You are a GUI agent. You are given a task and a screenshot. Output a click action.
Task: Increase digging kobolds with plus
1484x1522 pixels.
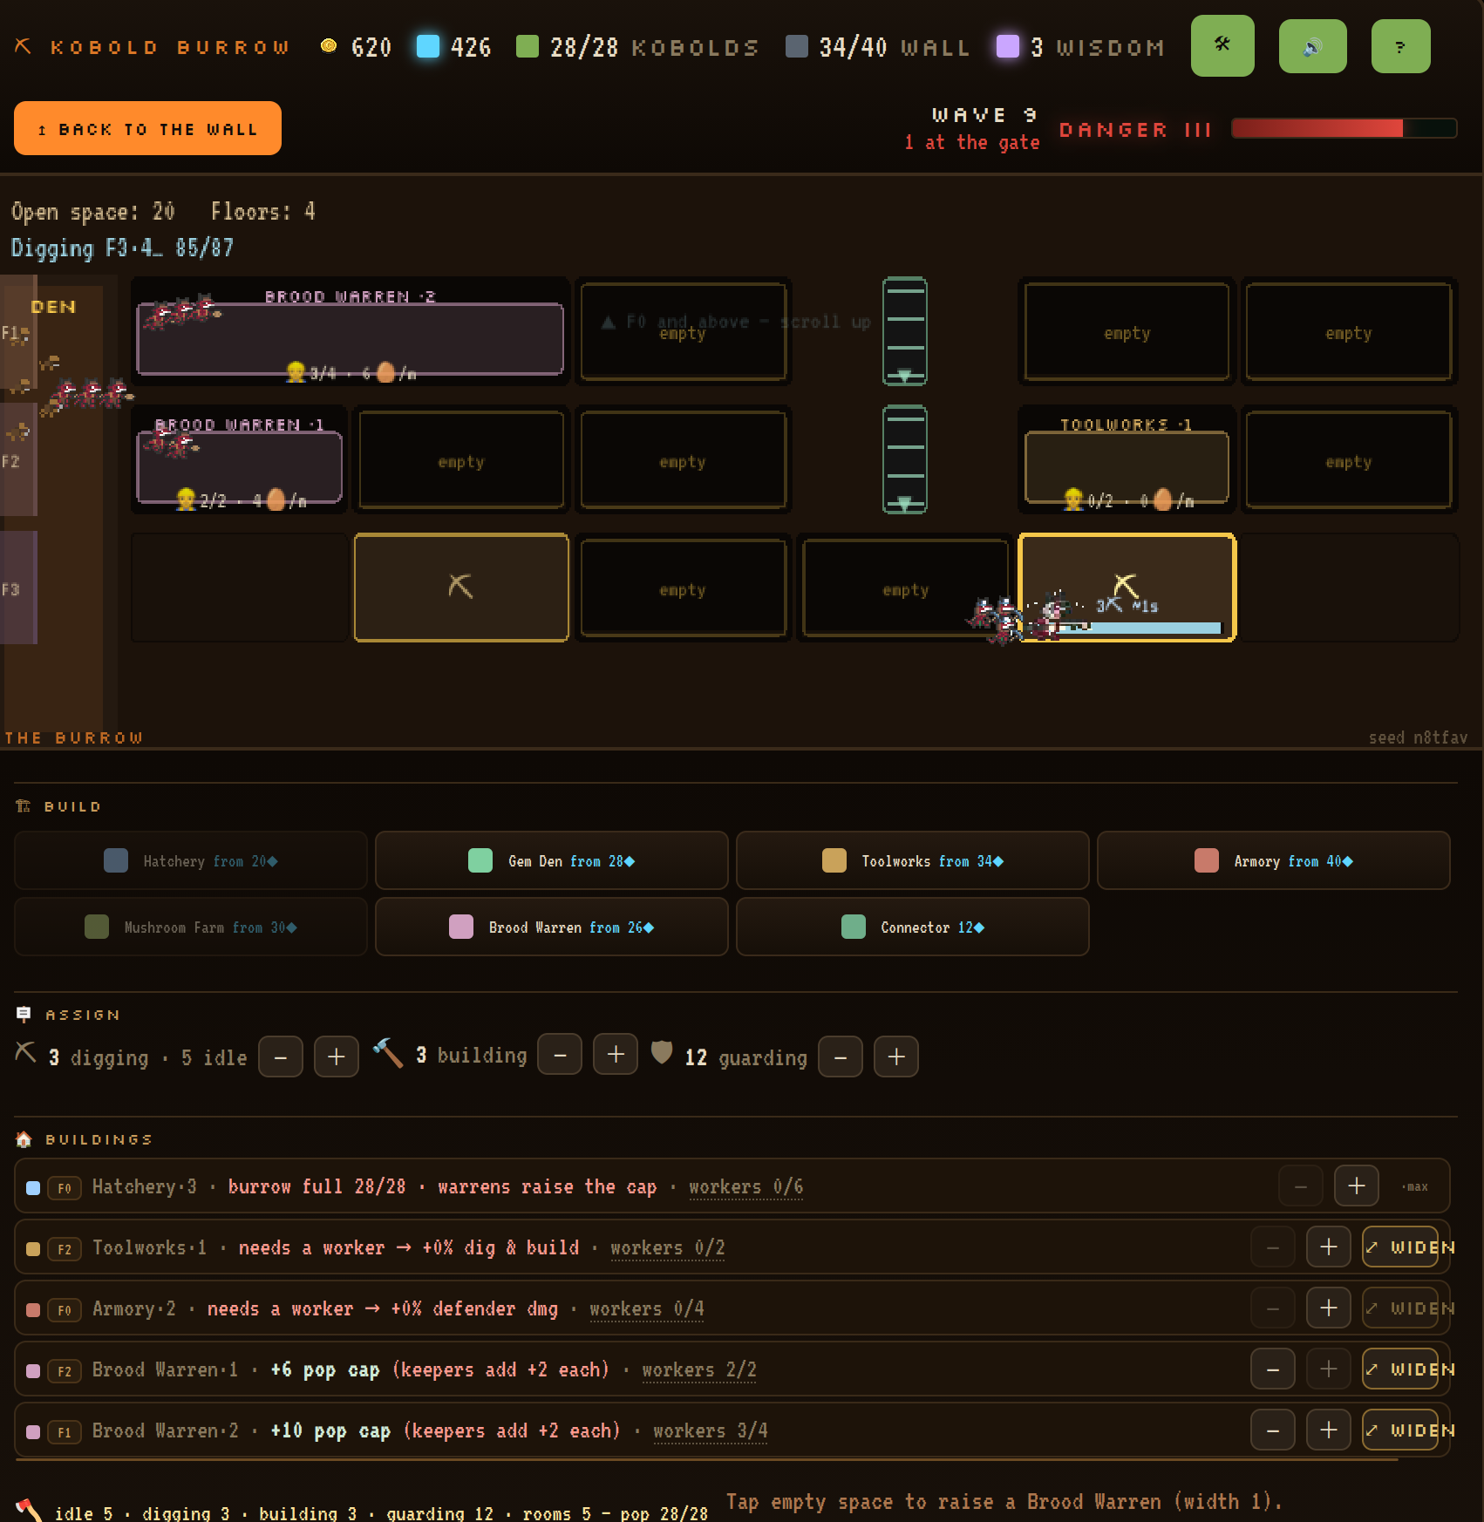coord(337,1057)
